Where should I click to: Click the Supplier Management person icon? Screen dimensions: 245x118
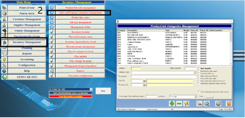pyautogui.click(x=4, y=25)
